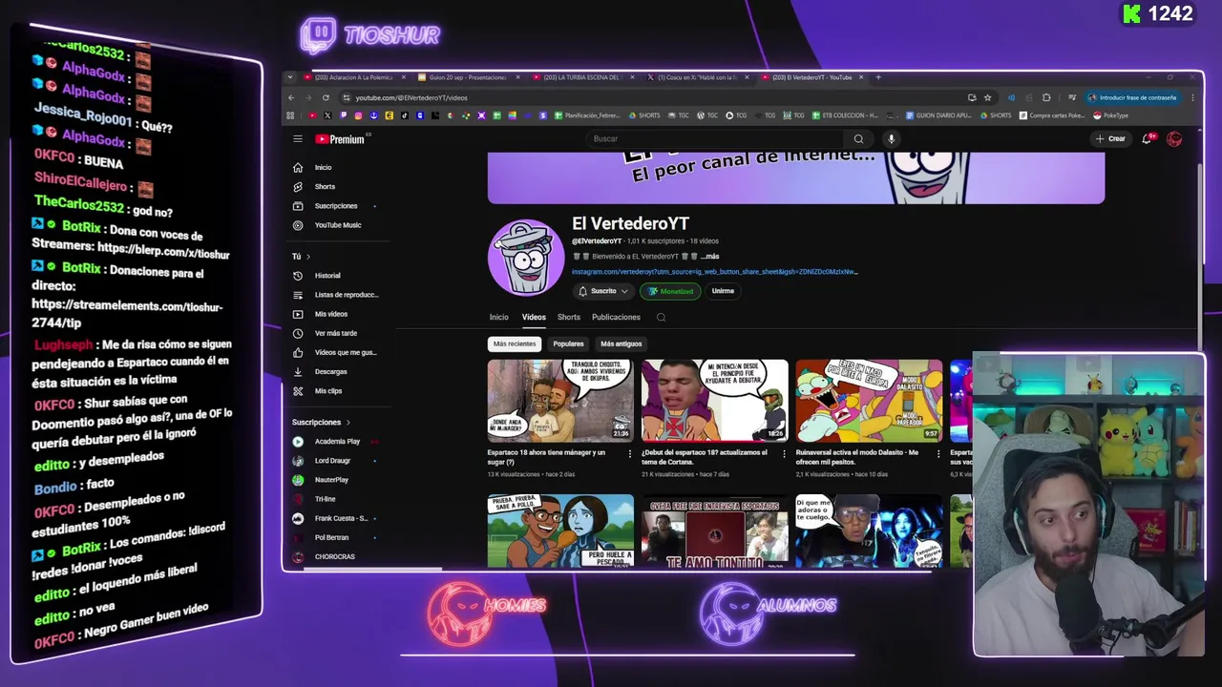Open the account avatar menu
Image resolution: width=1222 pixels, height=687 pixels.
1174,139
